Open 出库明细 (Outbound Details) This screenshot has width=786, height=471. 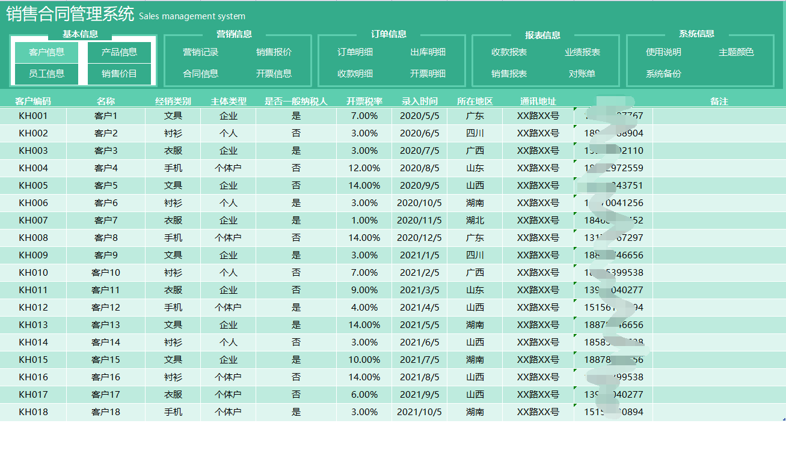[x=428, y=52]
